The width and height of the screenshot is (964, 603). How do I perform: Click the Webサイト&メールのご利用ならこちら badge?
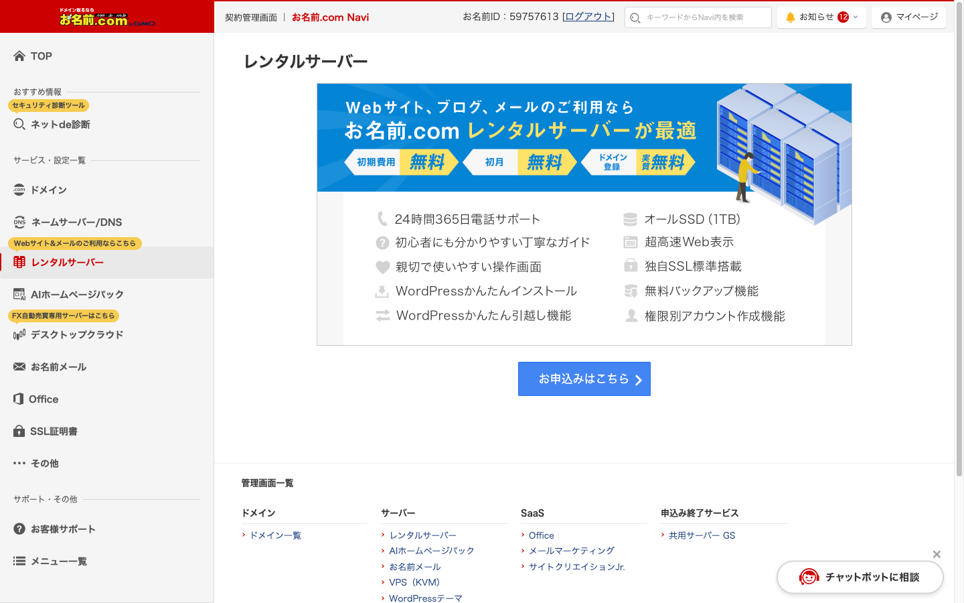(x=75, y=243)
